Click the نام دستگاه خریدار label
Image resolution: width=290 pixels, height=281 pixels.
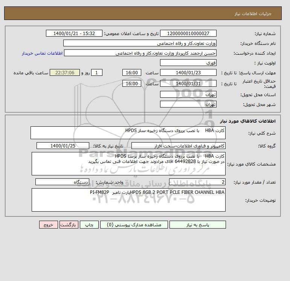258,43
